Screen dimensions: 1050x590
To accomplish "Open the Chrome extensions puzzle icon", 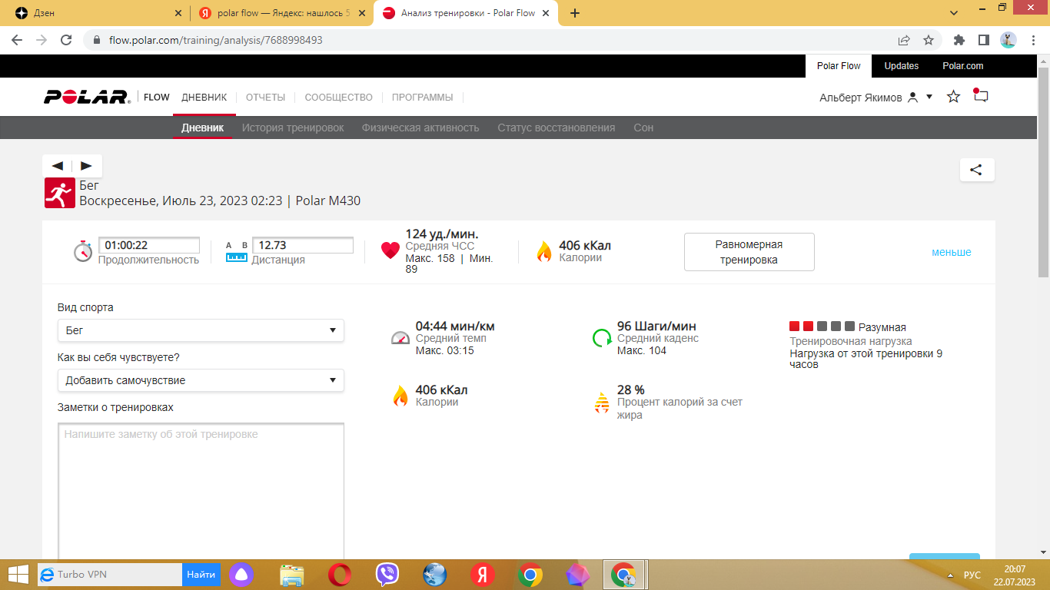I will pos(959,40).
